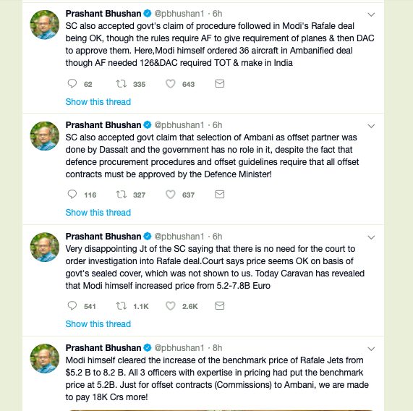Show this thread under the 643-like tweet
Screen dimensions: 413x411
(98, 102)
